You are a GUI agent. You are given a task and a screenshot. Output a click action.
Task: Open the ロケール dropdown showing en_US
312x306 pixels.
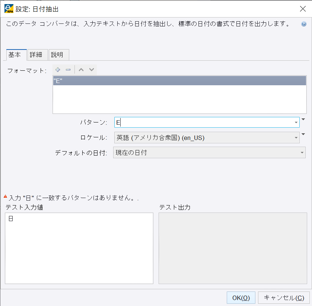coord(207,138)
